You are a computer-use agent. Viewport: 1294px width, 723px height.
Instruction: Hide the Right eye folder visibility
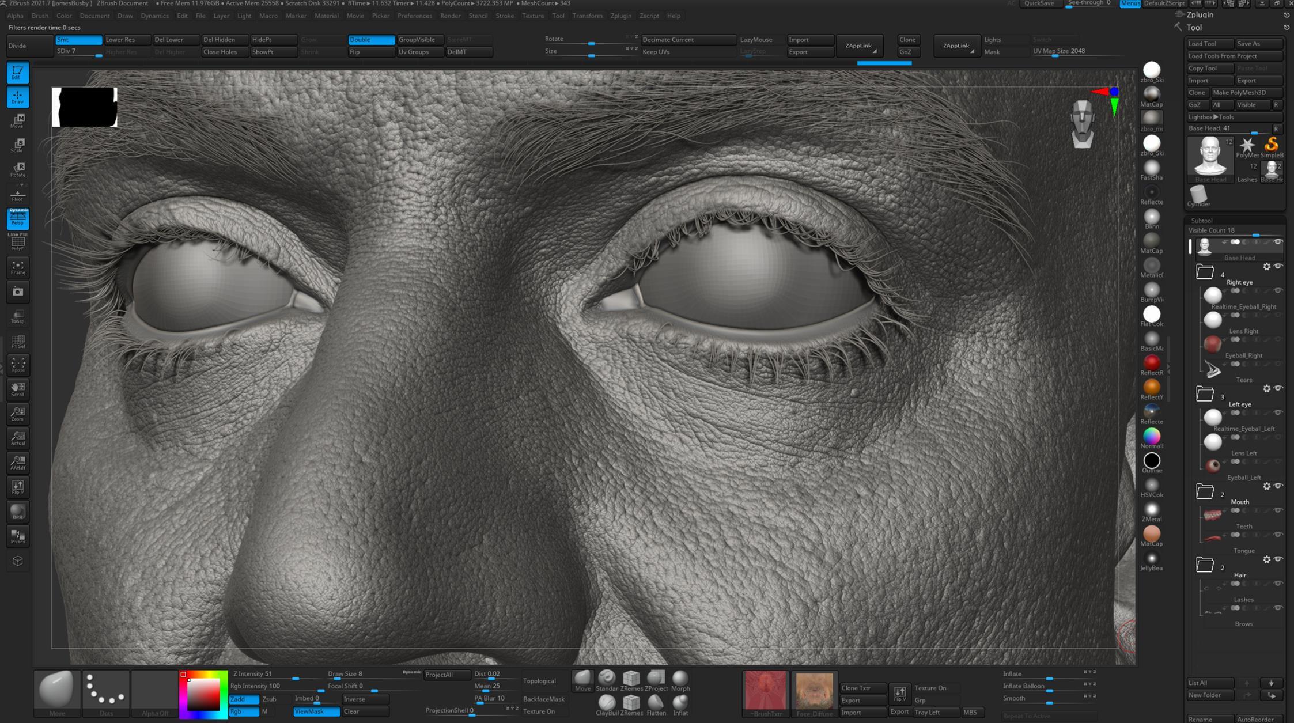1278,266
